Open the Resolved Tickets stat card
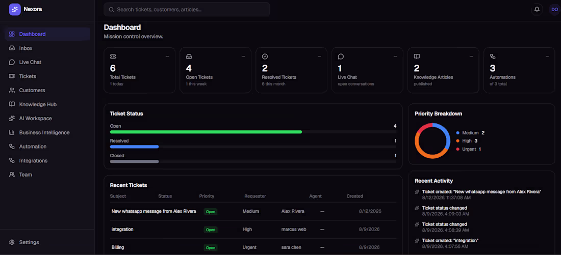Screen dimensions: 561x255 click(291, 70)
